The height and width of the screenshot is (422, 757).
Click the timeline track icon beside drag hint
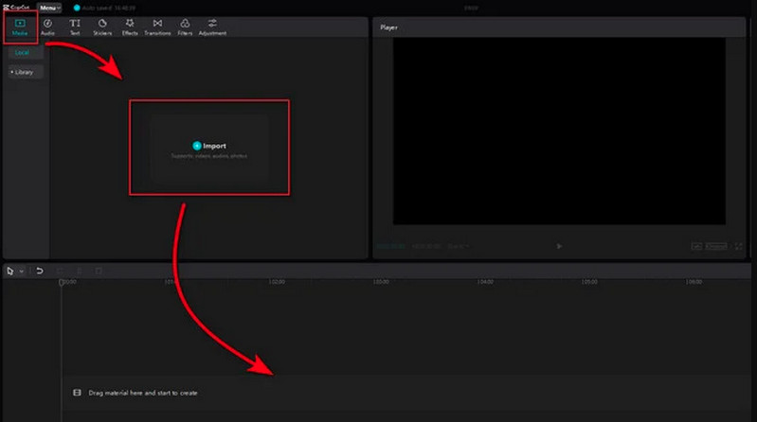click(x=77, y=393)
